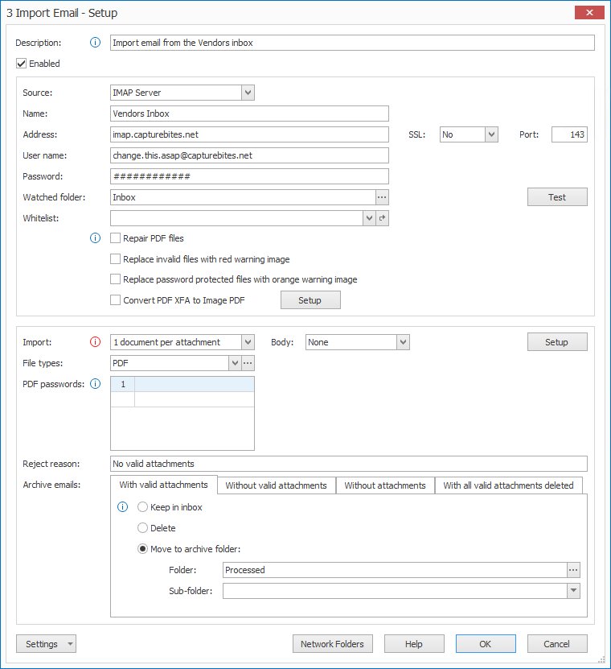Open Network Folders

click(332, 644)
